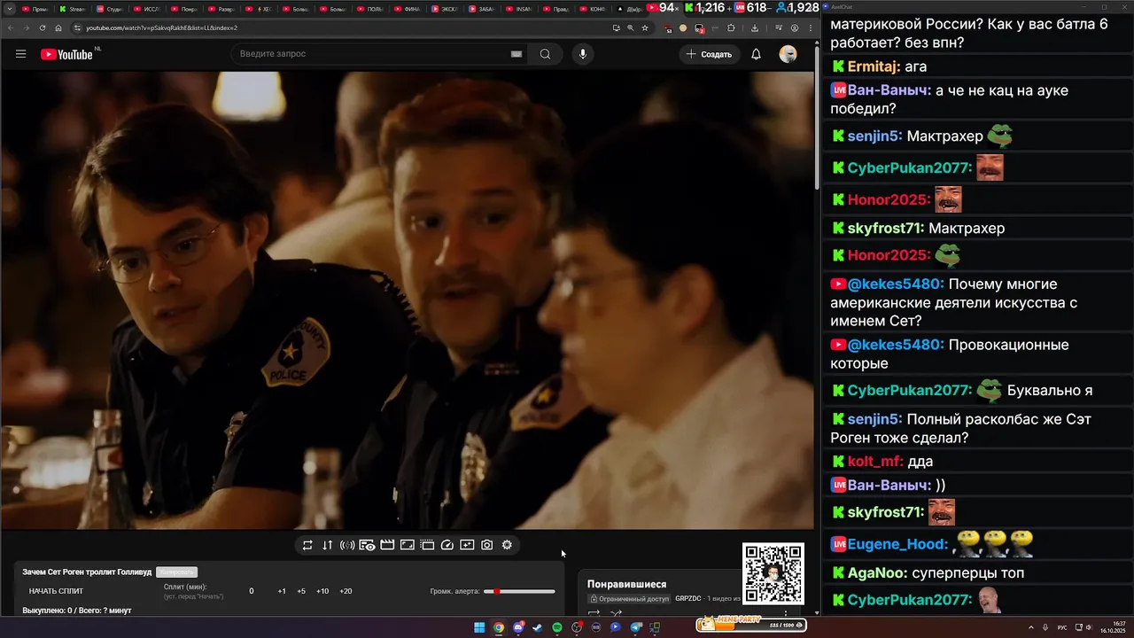This screenshot has height=638, width=1134.
Task: Reload the page with refresh icon
Action: 43,28
